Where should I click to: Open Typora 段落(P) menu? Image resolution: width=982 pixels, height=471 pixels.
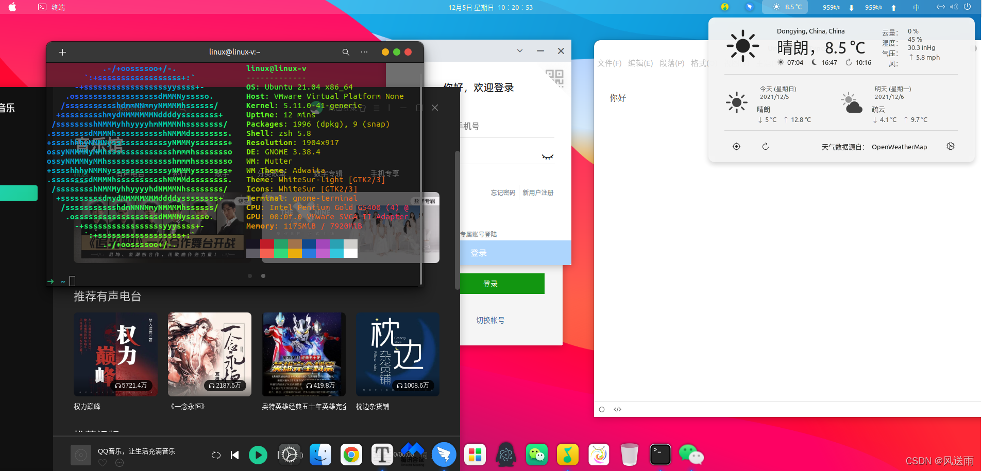click(x=672, y=63)
